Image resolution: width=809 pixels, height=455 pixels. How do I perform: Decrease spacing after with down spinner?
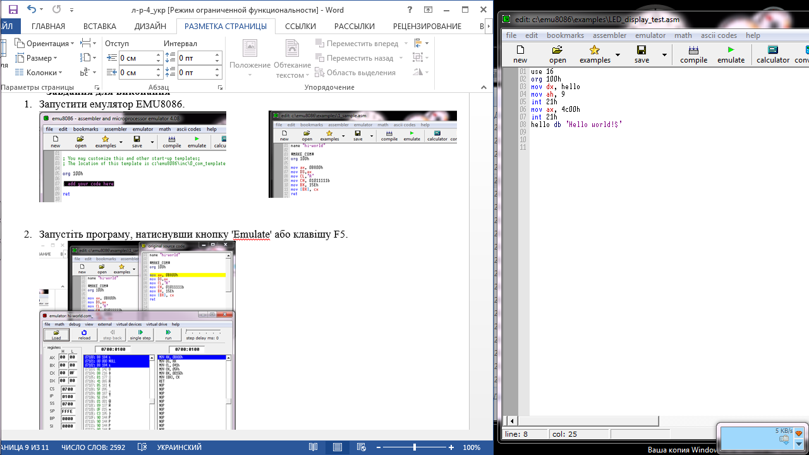[217, 76]
